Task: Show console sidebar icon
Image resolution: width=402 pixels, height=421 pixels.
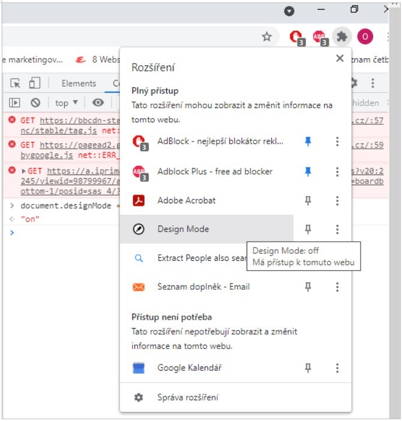Action: [x=14, y=103]
